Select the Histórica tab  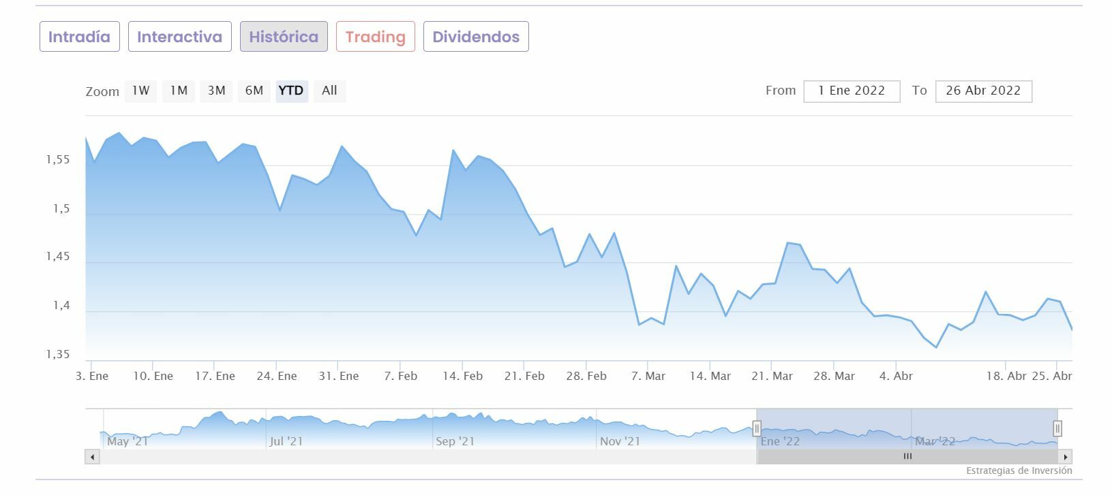284,37
